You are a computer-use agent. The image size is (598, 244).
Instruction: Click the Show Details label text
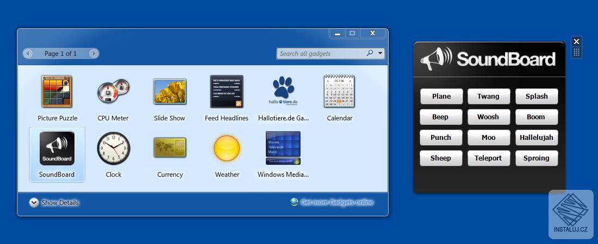click(60, 202)
